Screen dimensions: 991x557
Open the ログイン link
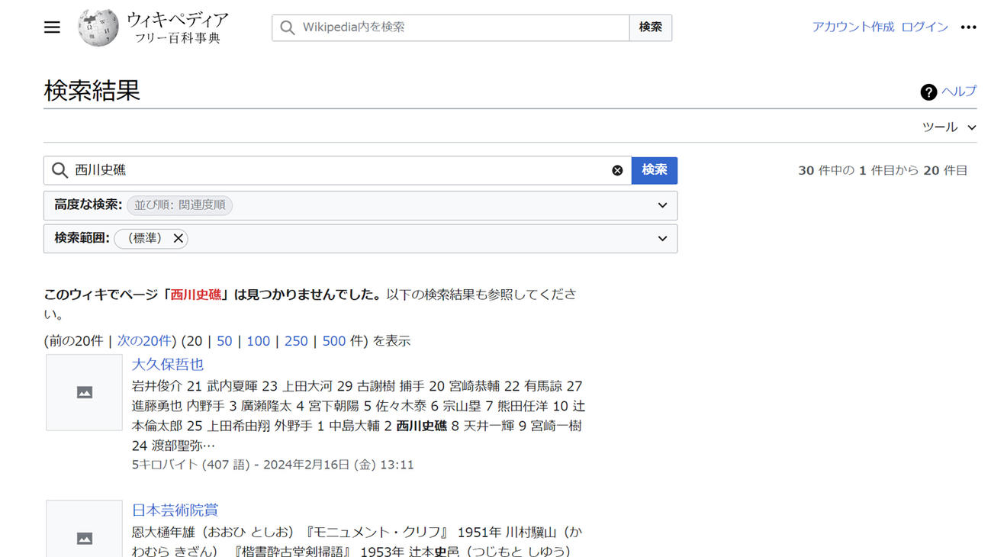click(925, 27)
